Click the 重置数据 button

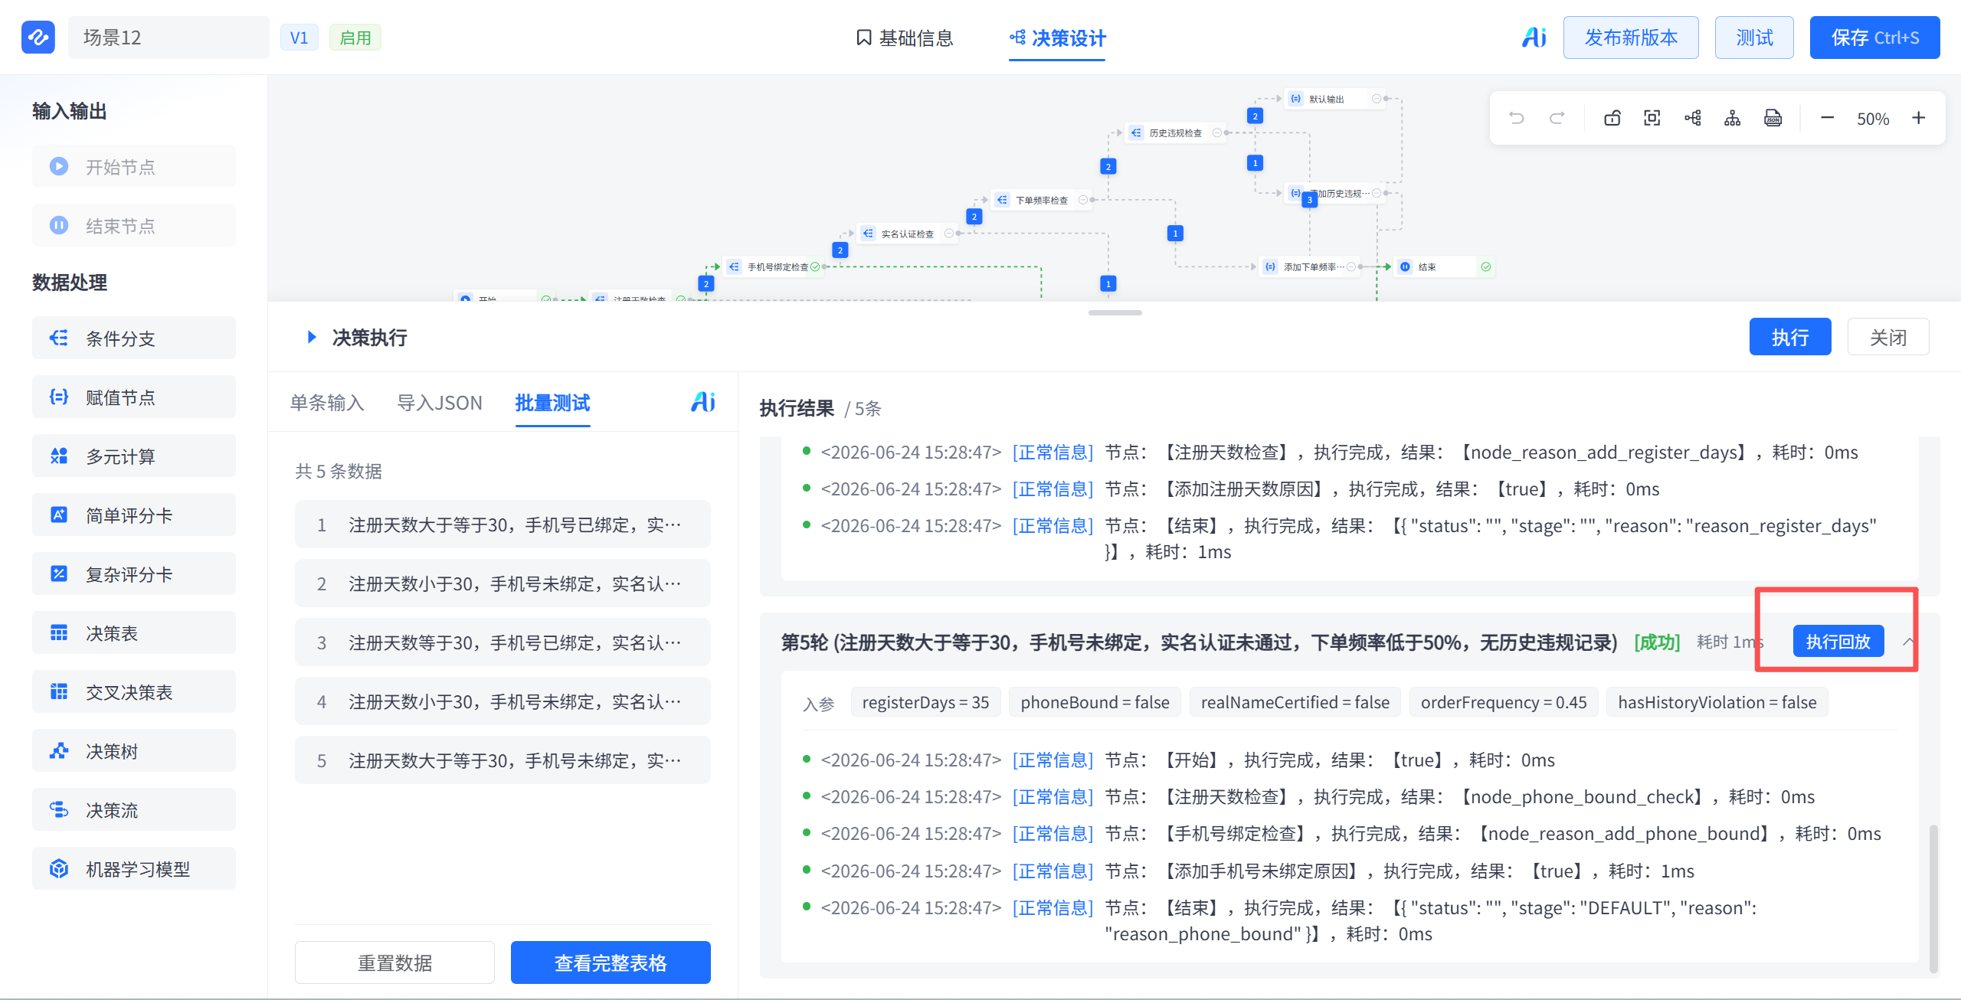pyautogui.click(x=394, y=962)
